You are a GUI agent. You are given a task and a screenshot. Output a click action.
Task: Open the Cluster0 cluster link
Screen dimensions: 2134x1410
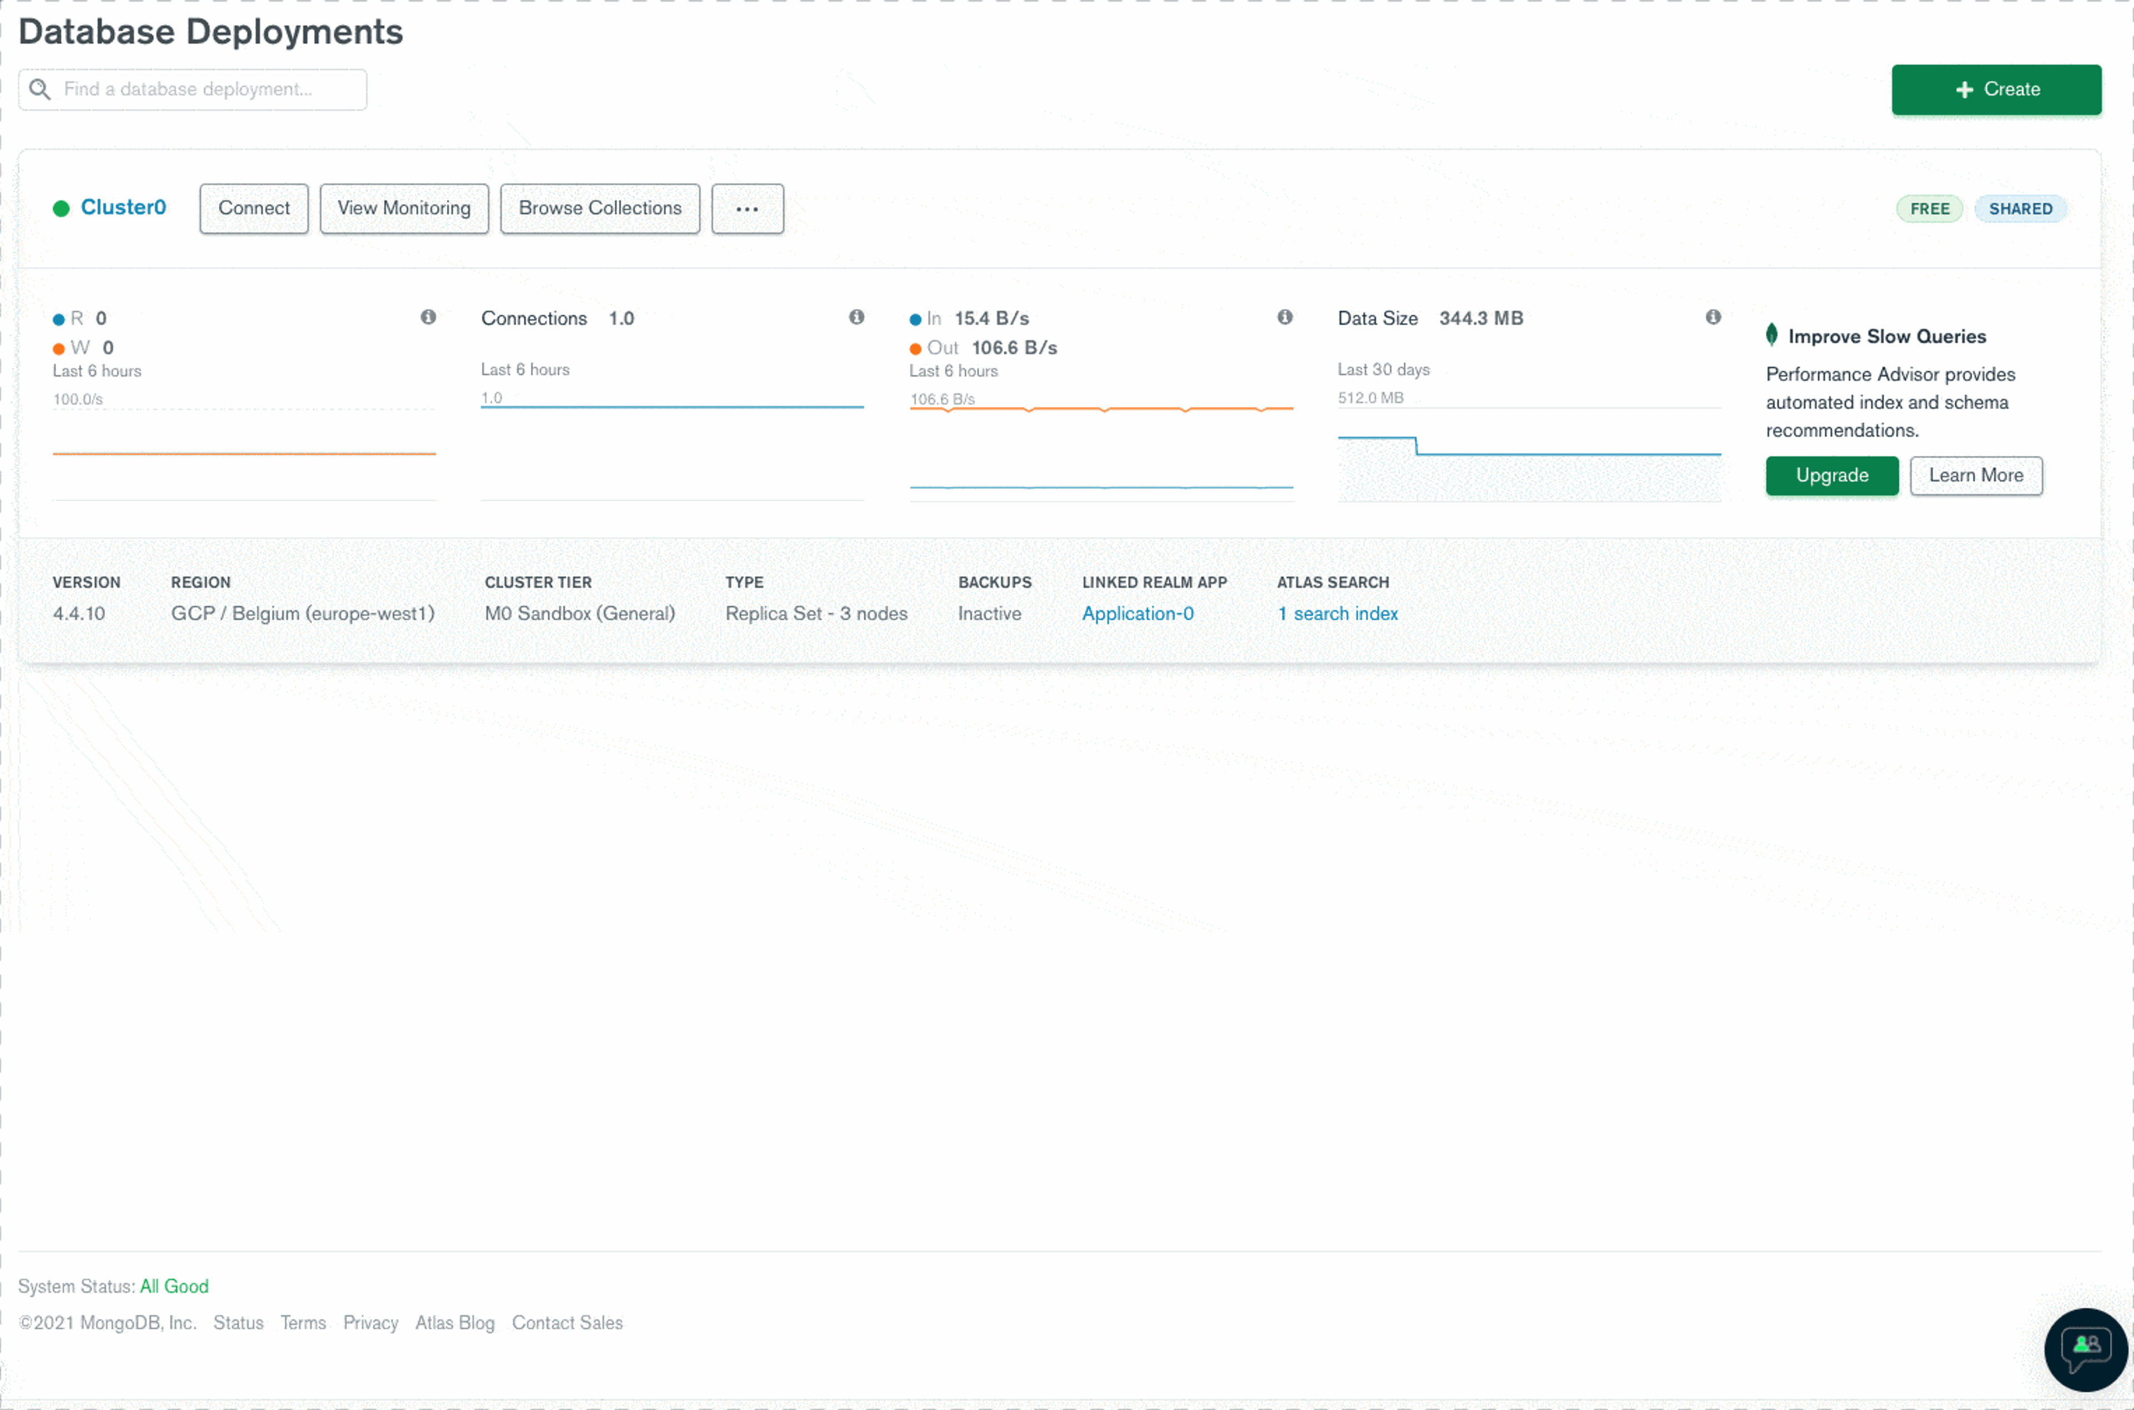point(123,208)
